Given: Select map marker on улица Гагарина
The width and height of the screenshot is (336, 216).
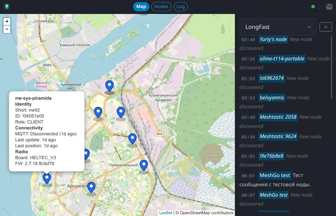Looking at the screenshot, I should point(132,139).
